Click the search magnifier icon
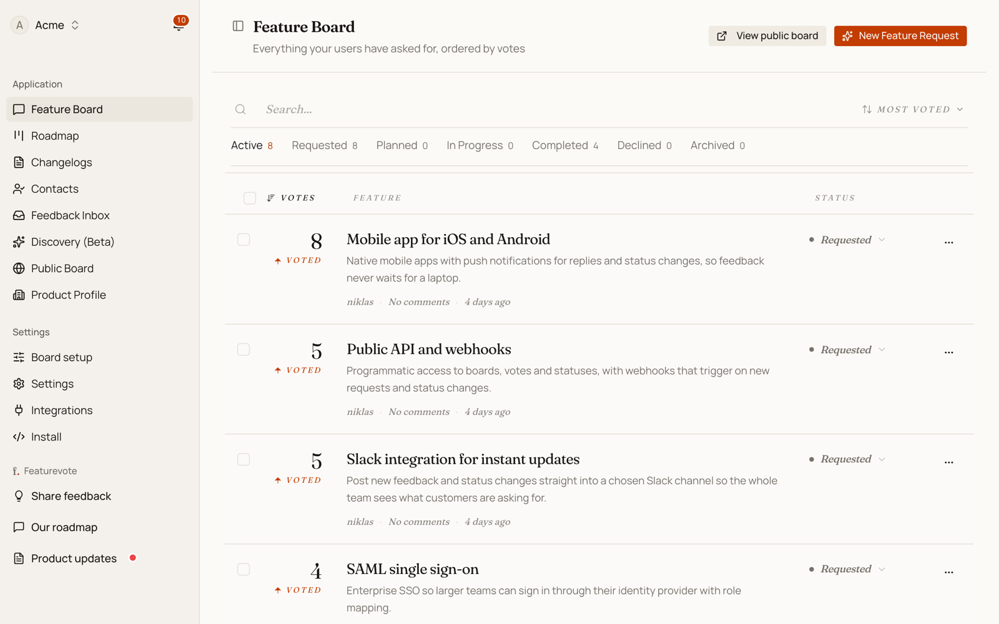999x624 pixels. coord(240,109)
